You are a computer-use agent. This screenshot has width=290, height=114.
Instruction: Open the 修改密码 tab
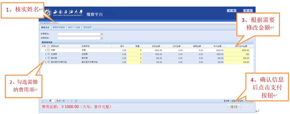point(87,28)
